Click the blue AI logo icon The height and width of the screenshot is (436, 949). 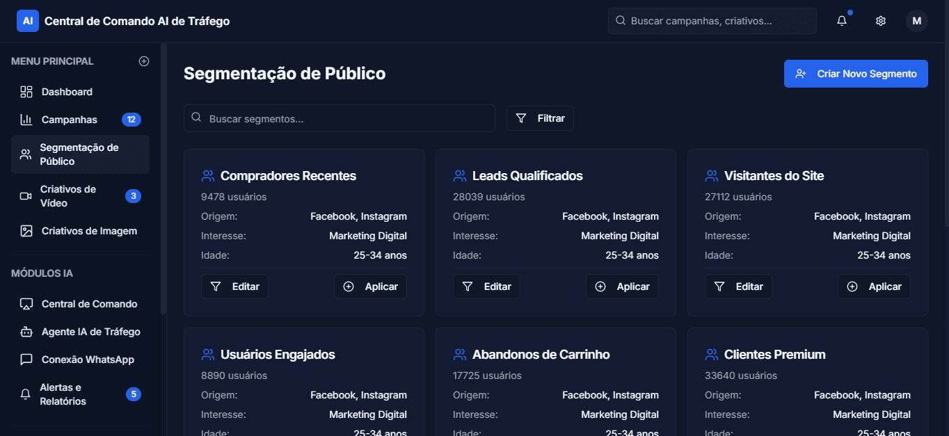point(28,21)
